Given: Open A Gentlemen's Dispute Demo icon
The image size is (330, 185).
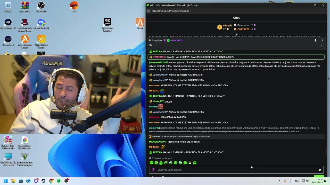Looking at the screenshot, I should 24,25.
